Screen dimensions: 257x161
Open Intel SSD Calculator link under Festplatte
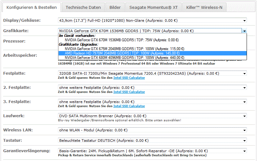[x=129, y=78]
